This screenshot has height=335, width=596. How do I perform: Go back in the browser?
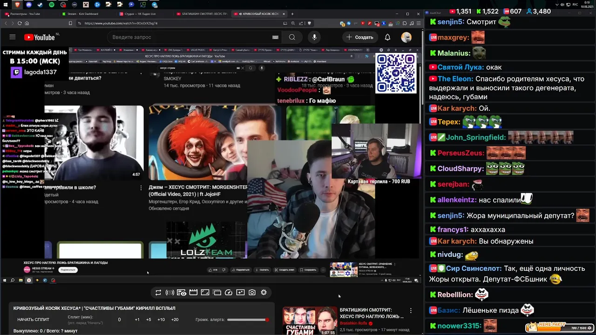click(6, 23)
